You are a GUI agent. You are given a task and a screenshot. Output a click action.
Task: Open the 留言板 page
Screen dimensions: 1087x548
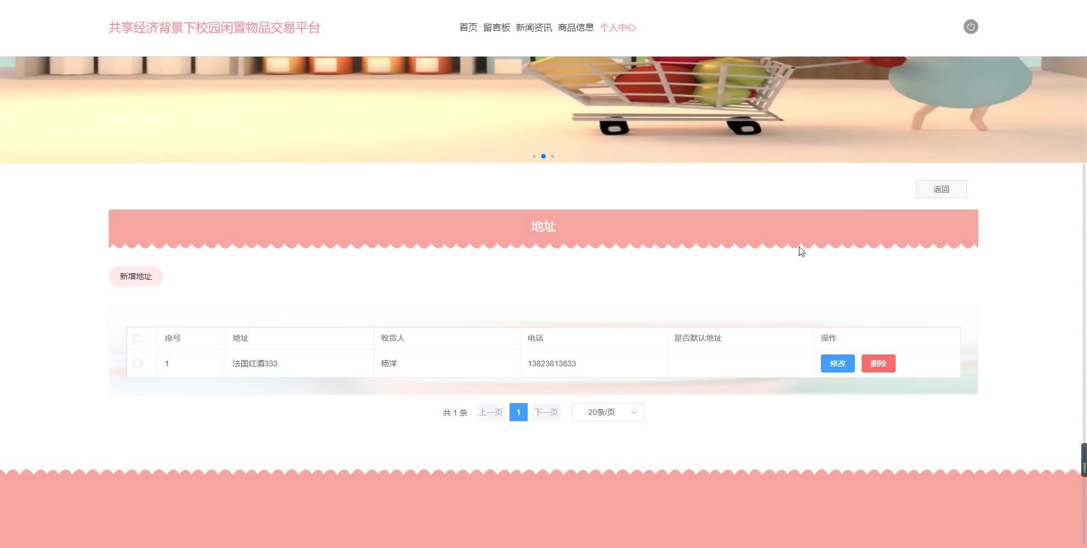(497, 27)
